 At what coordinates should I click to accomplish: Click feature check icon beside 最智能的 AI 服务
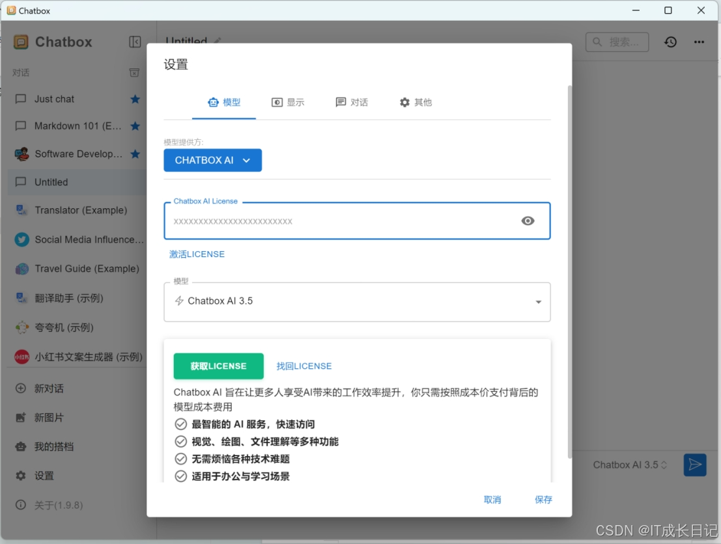pos(180,424)
